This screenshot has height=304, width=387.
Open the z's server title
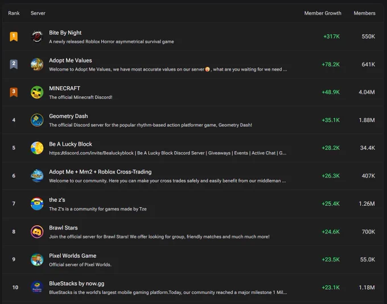point(57,200)
